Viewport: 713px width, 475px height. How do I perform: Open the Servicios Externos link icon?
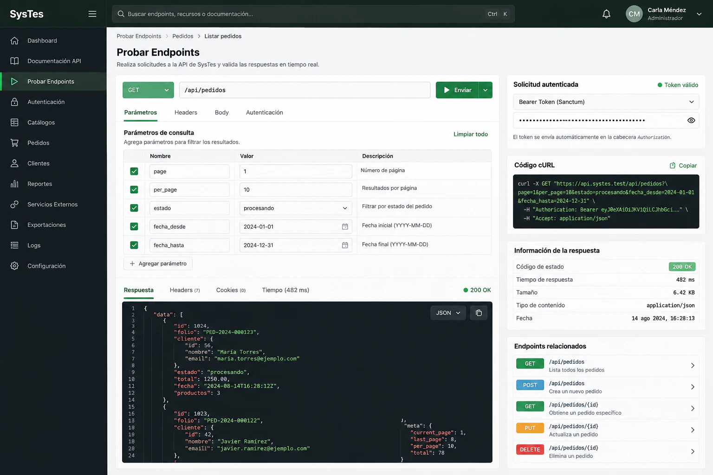point(14,204)
